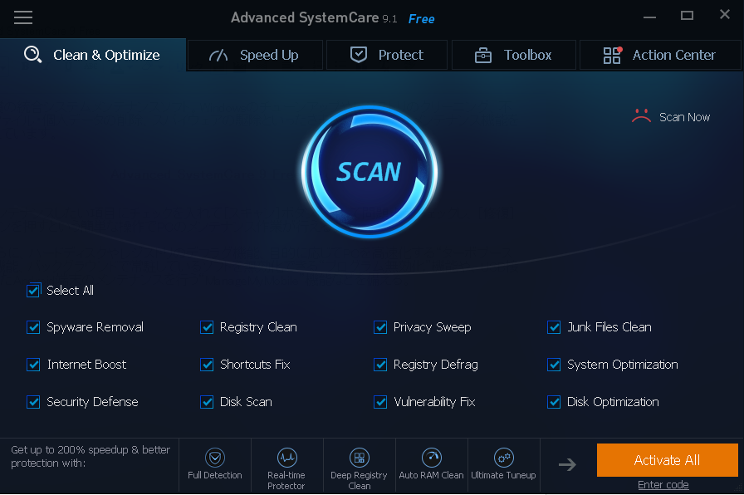Open the Toolbox tab
The width and height of the screenshot is (744, 495).
(514, 55)
